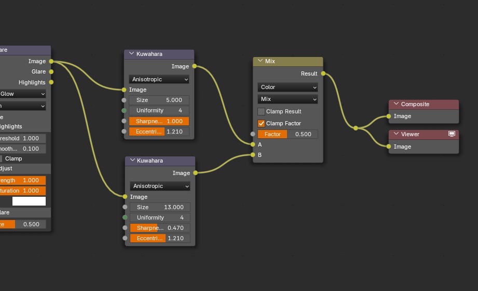Click the Eccentricity socket in upper Kuwahara
The width and height of the screenshot is (478, 291).
pyautogui.click(x=124, y=132)
